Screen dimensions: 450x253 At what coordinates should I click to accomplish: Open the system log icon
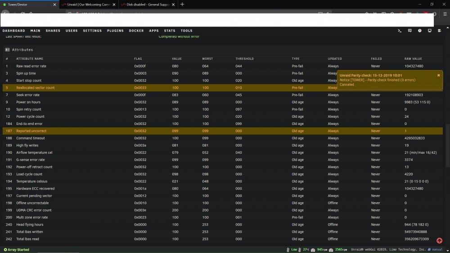(439, 31)
